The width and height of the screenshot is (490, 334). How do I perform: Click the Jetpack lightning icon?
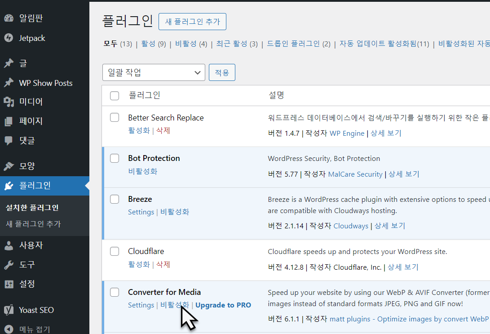coord(9,38)
